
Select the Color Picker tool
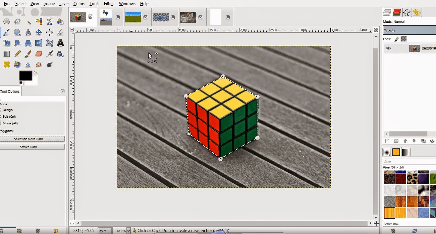pos(7,32)
